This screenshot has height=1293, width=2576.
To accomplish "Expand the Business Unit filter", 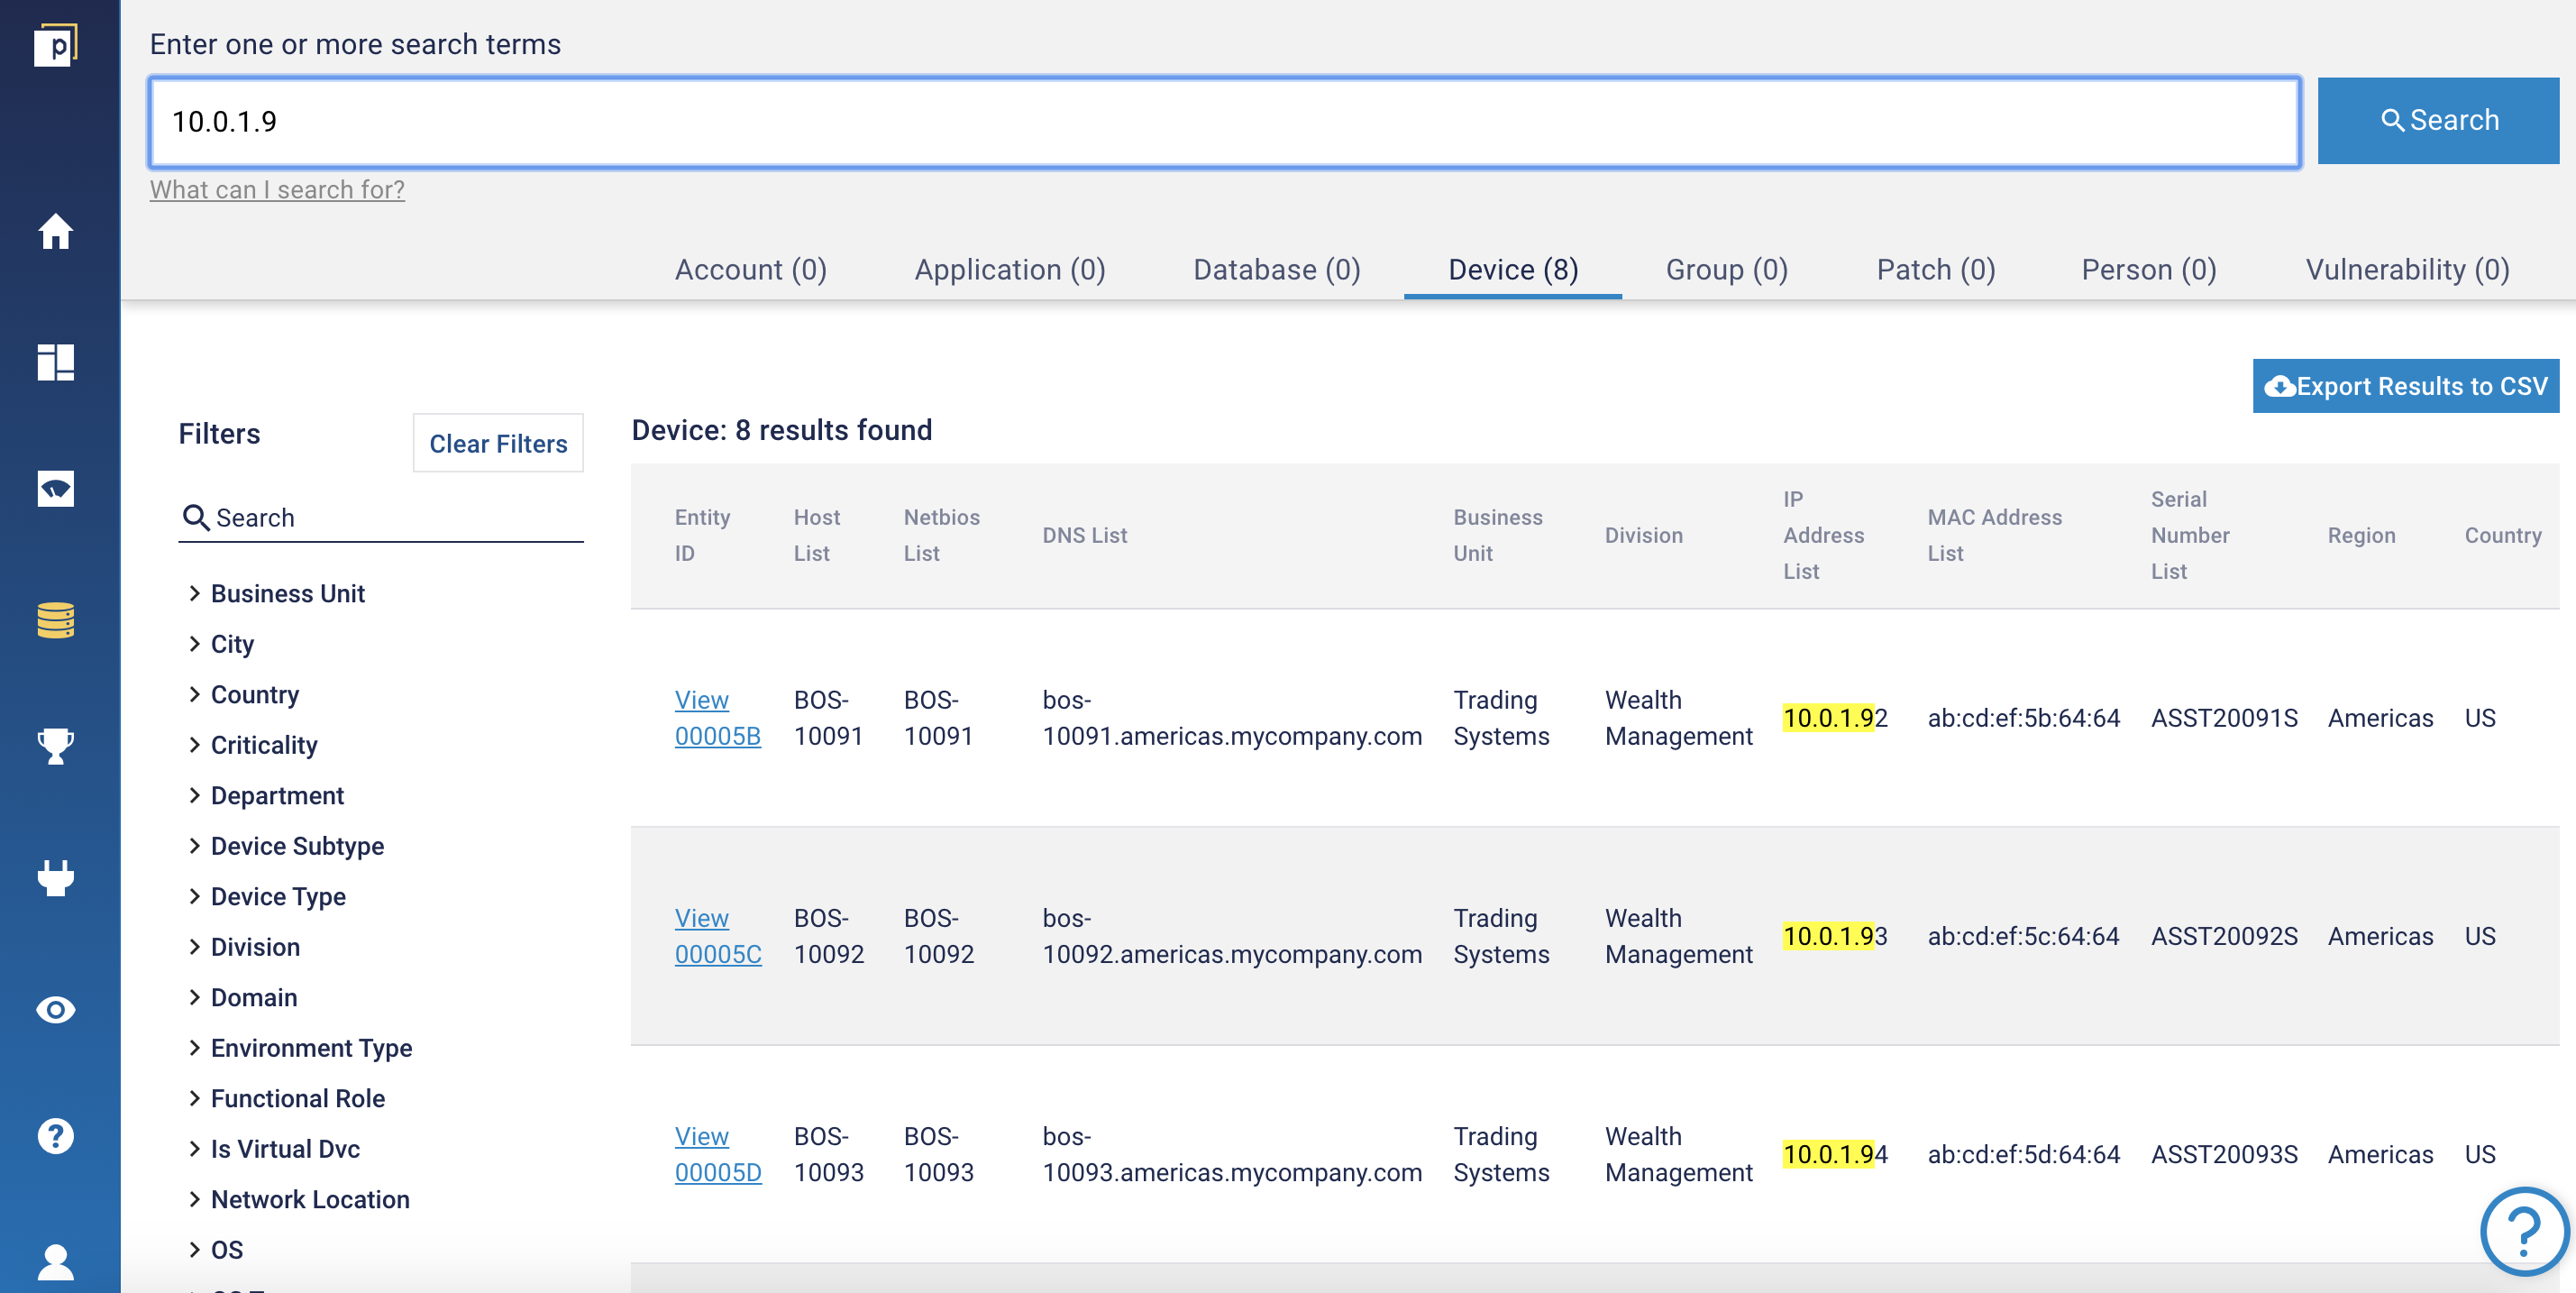I will click(x=276, y=594).
